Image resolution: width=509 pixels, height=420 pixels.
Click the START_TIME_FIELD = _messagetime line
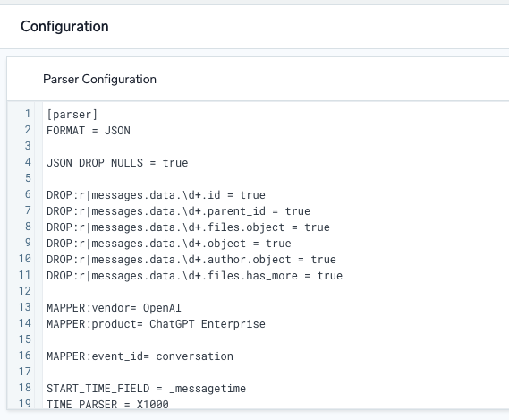(146, 389)
